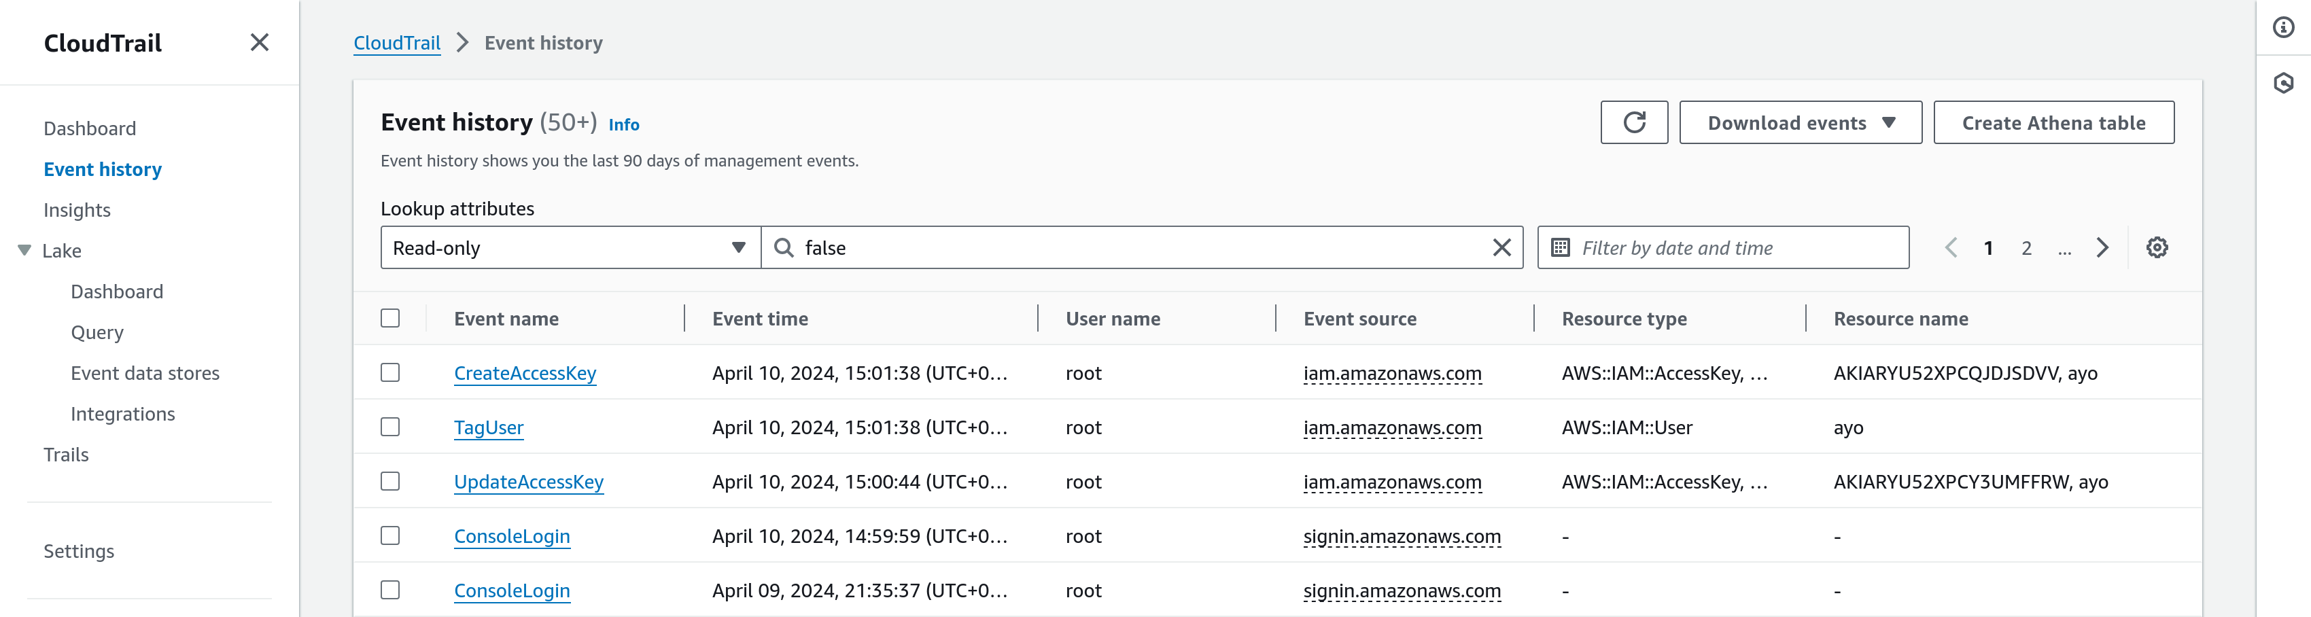Viewport: 2311px width, 617px height.
Task: Open the UpdateAccessKey event link
Action: coord(528,482)
